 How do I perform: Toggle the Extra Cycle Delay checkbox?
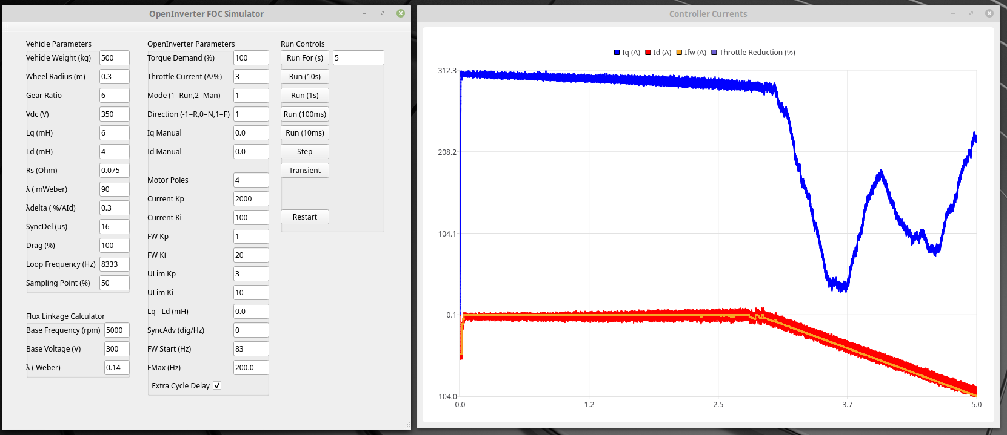point(217,385)
